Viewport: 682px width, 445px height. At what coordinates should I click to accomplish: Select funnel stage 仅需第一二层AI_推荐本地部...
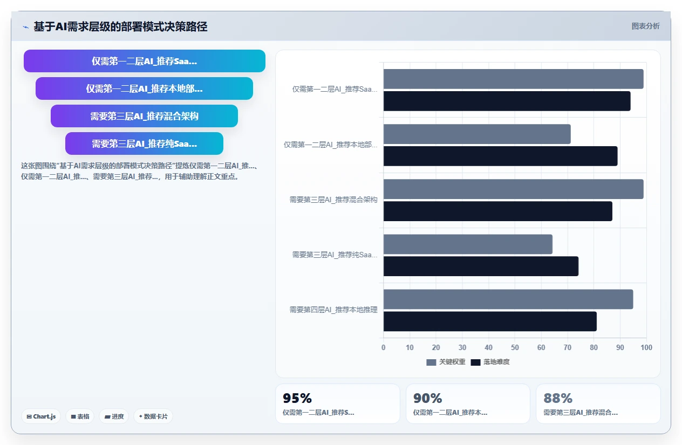[x=145, y=88]
